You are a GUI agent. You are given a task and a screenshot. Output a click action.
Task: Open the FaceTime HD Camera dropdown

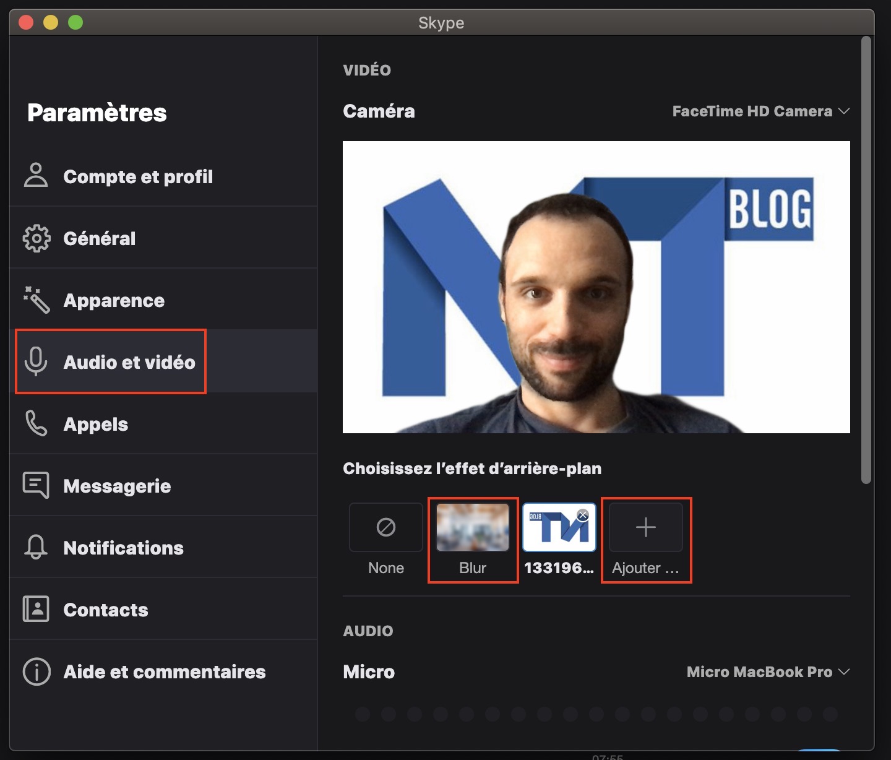point(760,111)
